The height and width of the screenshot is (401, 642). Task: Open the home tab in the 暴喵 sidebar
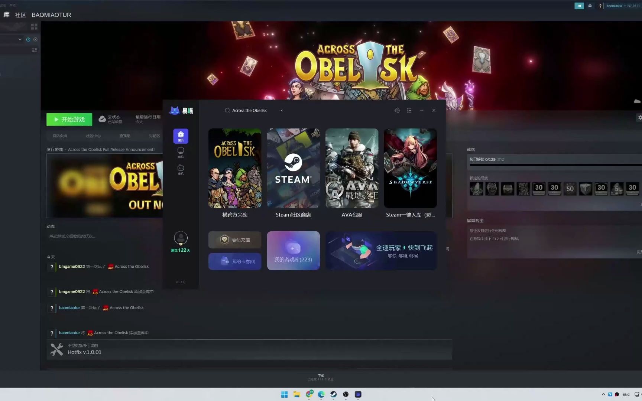(181, 136)
